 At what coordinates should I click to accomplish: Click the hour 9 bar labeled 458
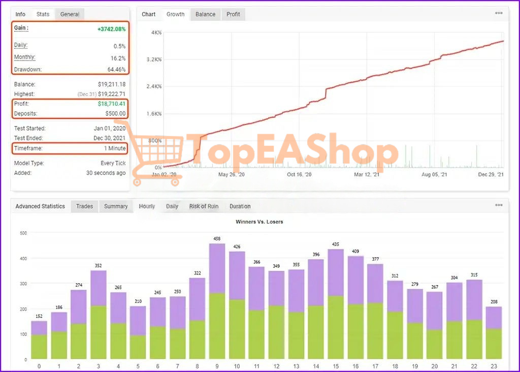click(217, 300)
